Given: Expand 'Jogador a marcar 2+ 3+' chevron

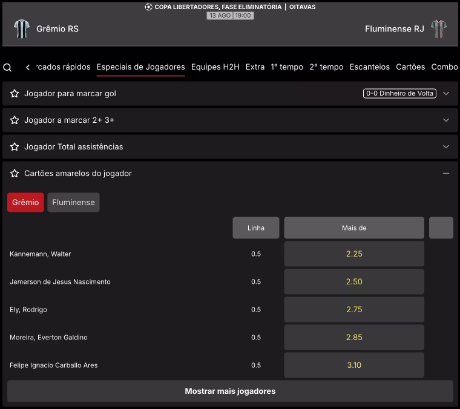Looking at the screenshot, I should click(x=446, y=120).
